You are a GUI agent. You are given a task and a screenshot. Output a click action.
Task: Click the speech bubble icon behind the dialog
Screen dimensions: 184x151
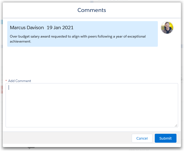click(x=31, y=148)
